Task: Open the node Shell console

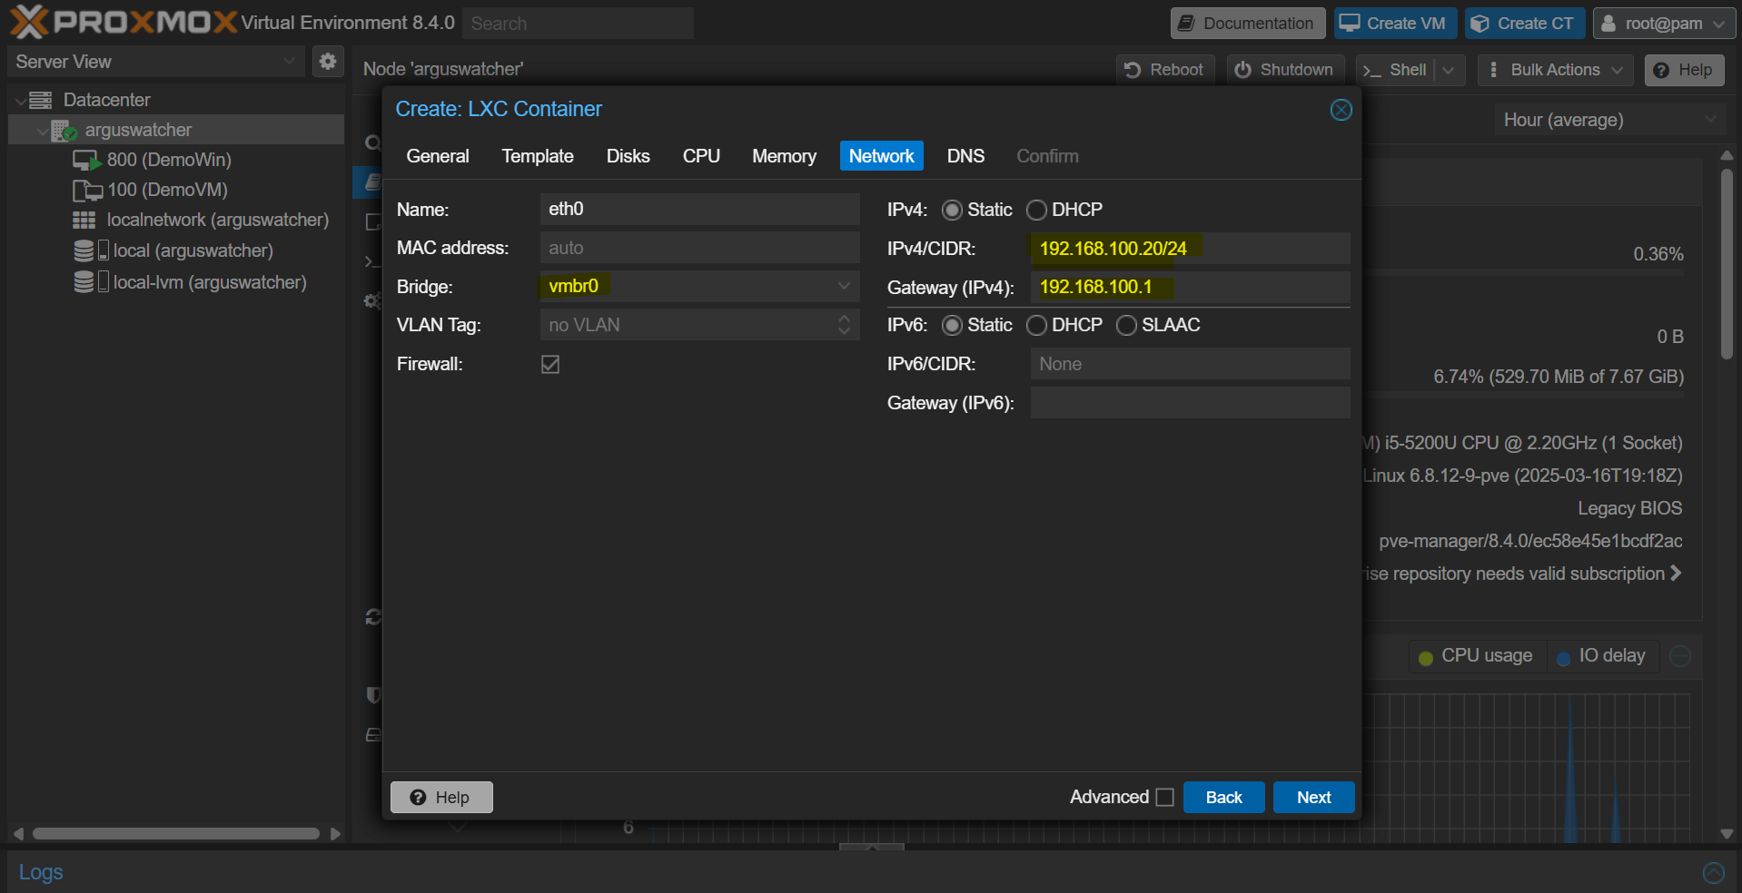Action: (1394, 70)
